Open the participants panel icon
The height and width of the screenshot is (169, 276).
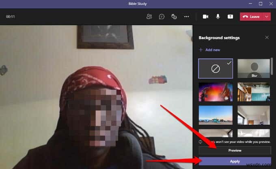tap(149, 17)
